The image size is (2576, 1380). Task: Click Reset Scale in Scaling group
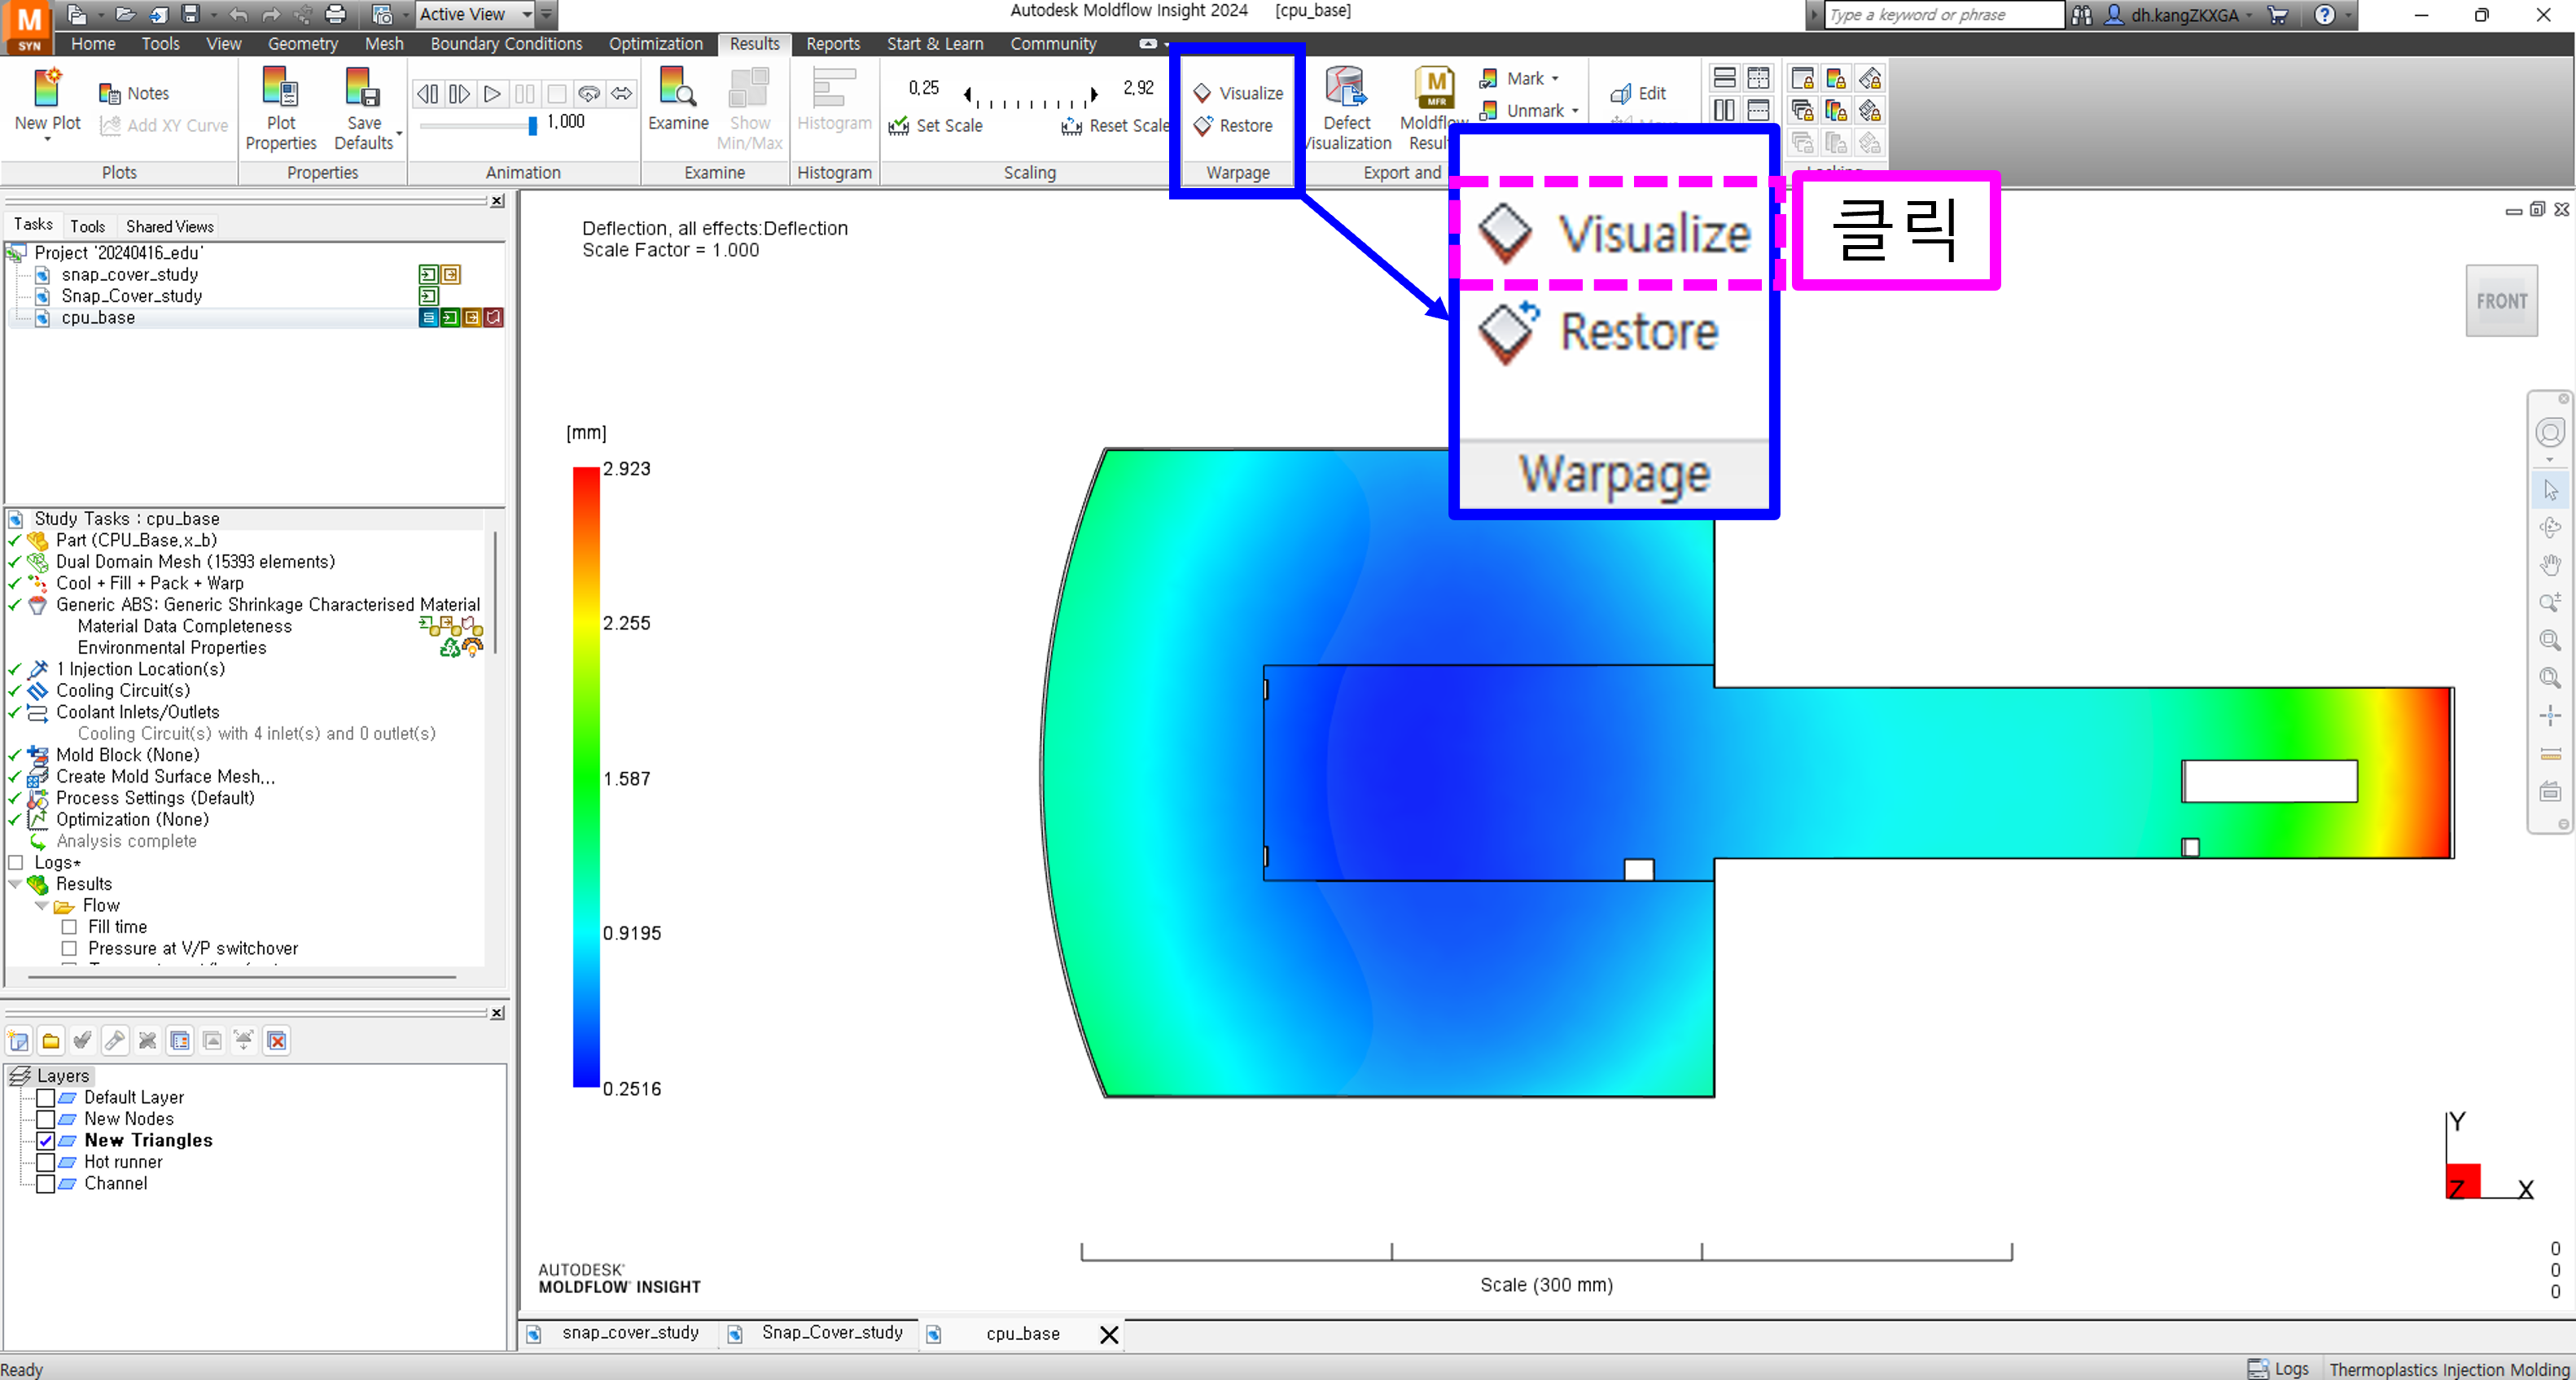pyautogui.click(x=1115, y=126)
